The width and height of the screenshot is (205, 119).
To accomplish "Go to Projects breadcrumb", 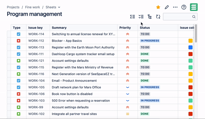I will click(x=13, y=7).
